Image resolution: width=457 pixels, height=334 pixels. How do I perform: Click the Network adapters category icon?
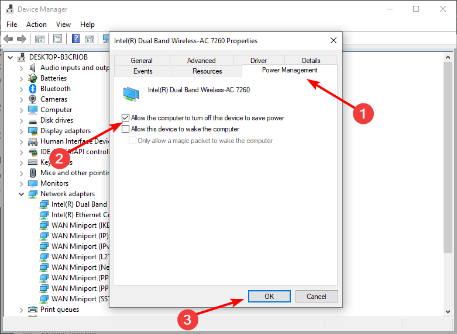[33, 194]
